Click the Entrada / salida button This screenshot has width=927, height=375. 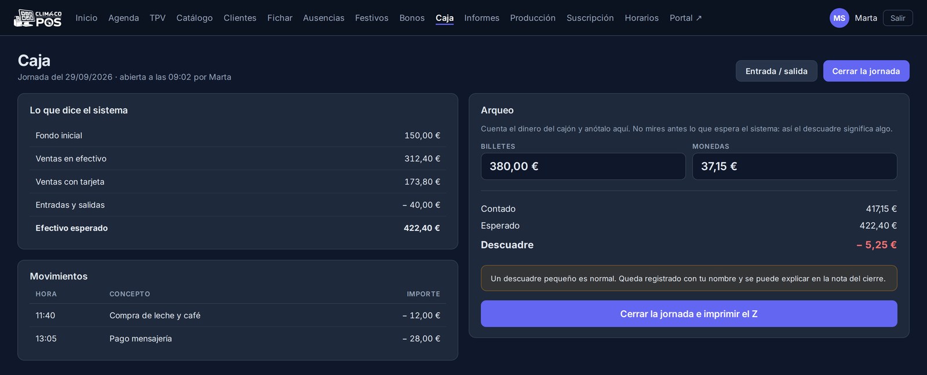click(x=776, y=71)
